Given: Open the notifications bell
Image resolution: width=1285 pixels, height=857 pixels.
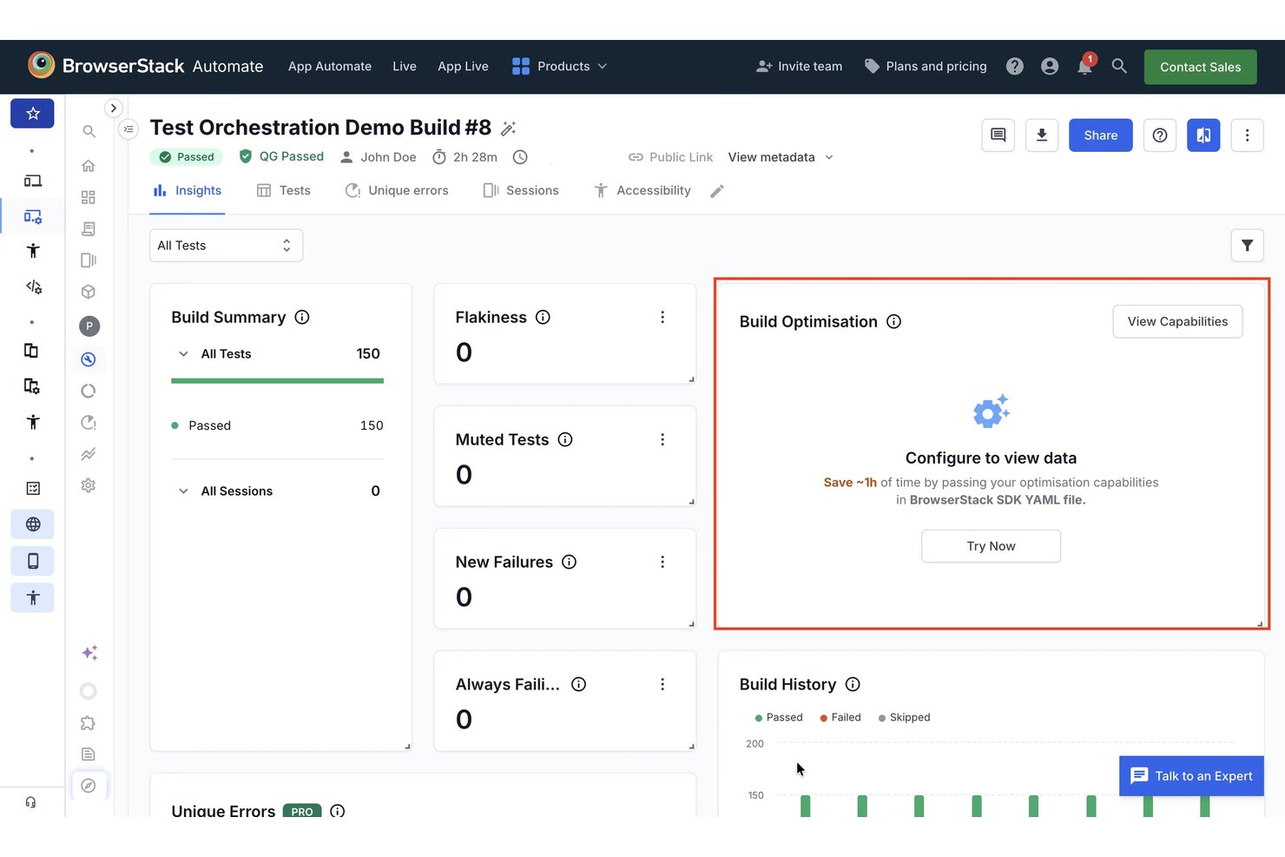Looking at the screenshot, I should click(1085, 65).
